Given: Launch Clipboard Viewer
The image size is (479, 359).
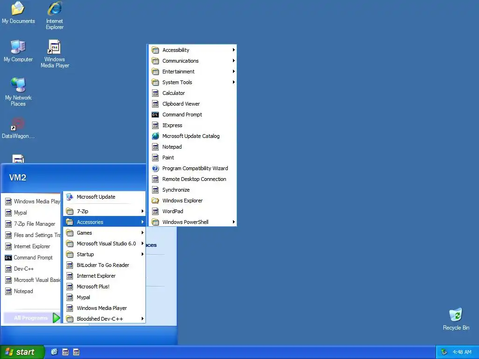Looking at the screenshot, I should tap(193, 104).
